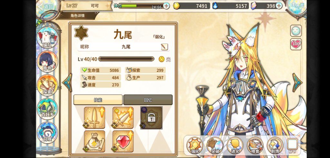Viewport: 330px width, 158px height.
Task: Open the 探索 exploration icon
Action: (47, 85)
